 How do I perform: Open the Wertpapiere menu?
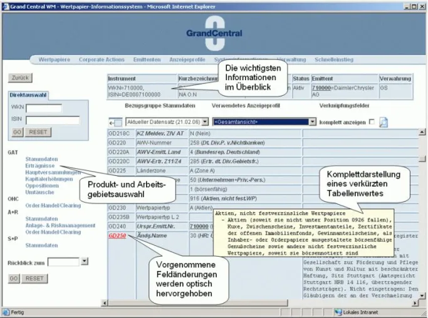(x=55, y=59)
